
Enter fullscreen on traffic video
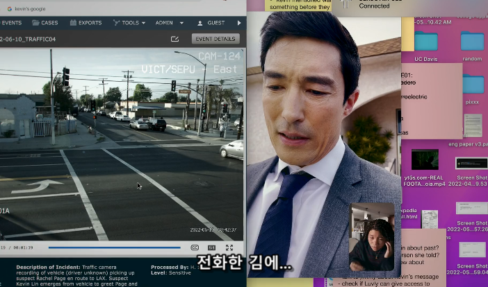click(229, 247)
